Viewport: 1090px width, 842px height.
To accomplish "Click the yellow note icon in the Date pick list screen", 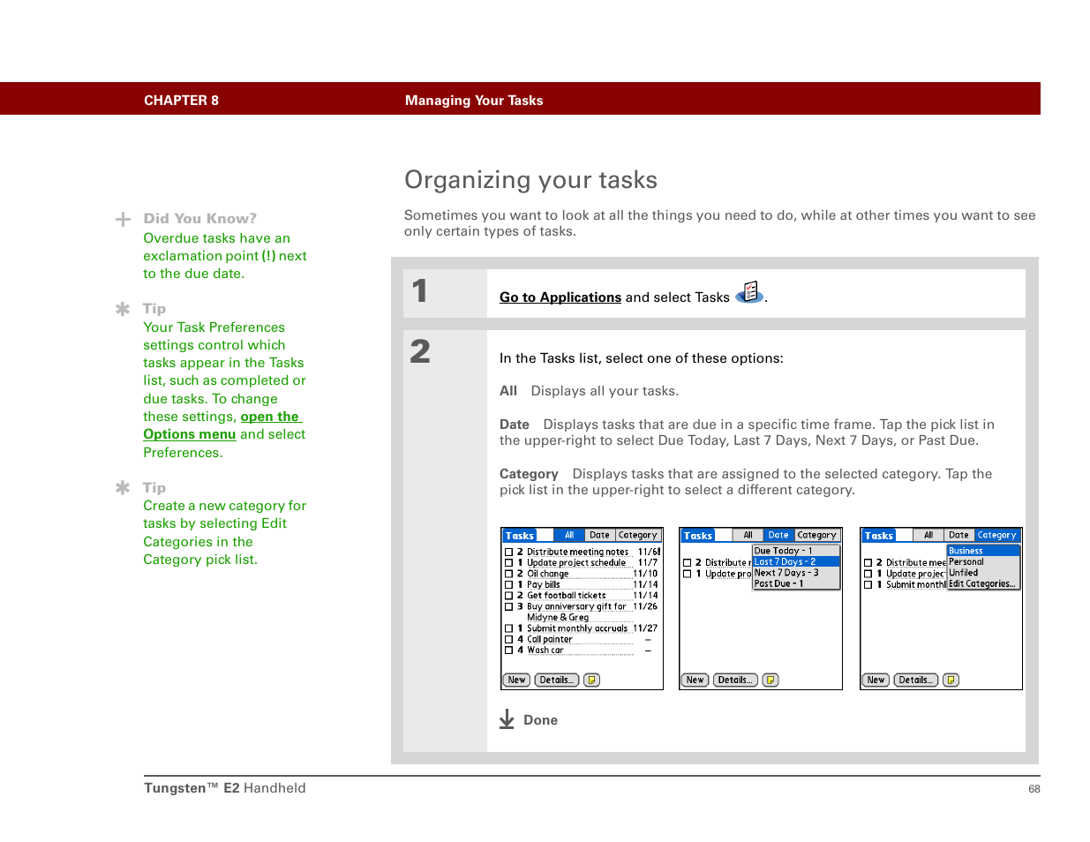I will [x=771, y=680].
